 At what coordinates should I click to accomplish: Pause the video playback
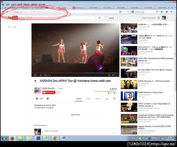click(35, 75)
